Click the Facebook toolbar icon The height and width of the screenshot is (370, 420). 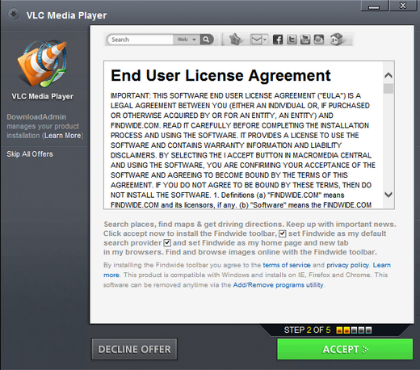pyautogui.click(x=278, y=40)
